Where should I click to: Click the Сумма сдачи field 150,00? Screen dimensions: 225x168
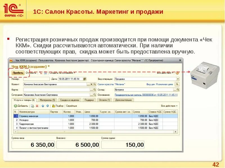pyautogui.click(x=123, y=145)
